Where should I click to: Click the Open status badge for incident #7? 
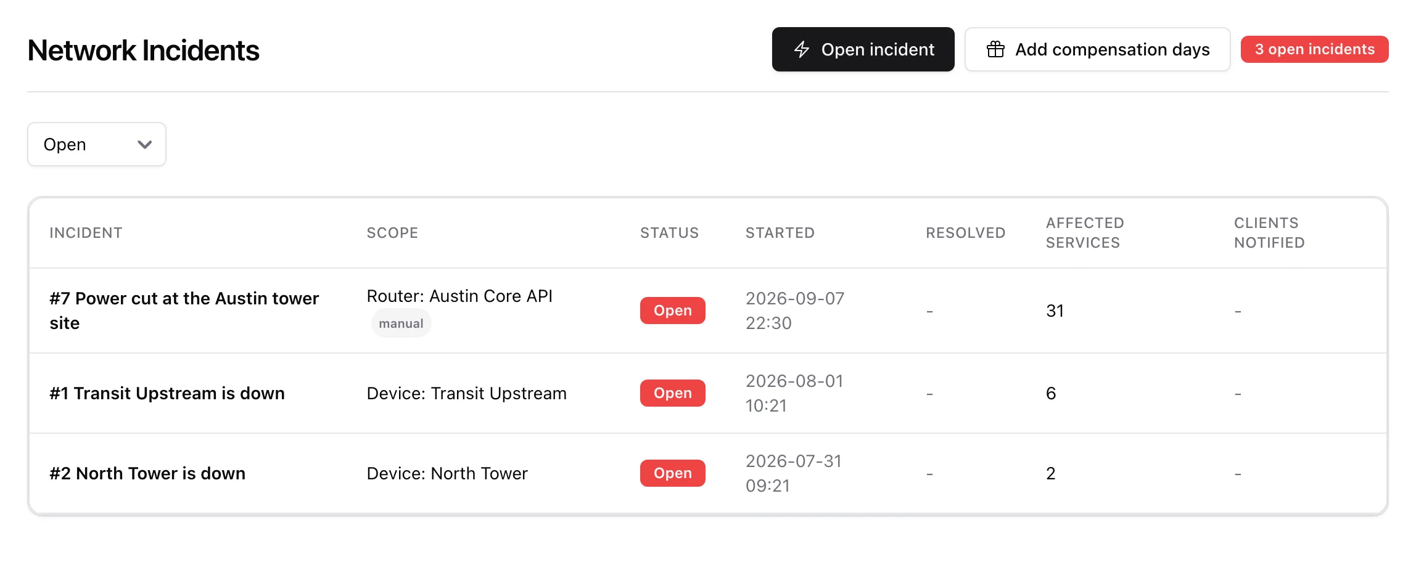click(672, 311)
